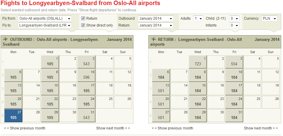Select outbound January 8 fare 105
The width and height of the screenshot is (283, 136).
click(x=50, y=75)
